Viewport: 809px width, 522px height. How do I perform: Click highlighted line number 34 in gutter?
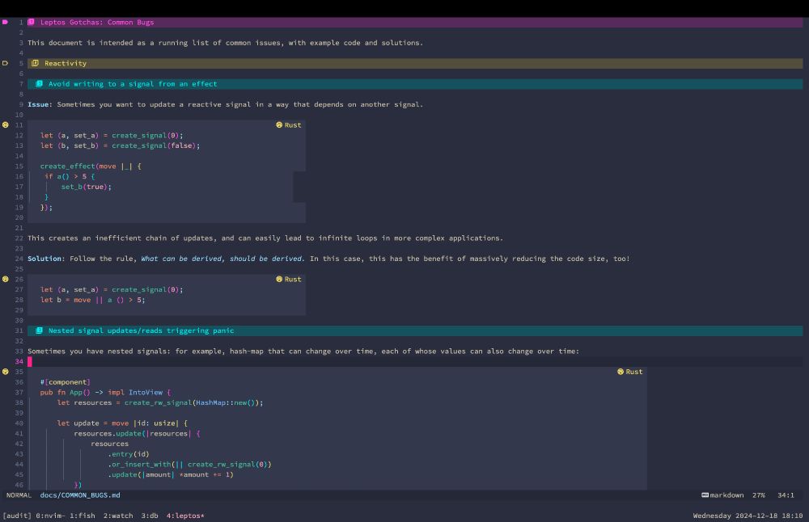click(19, 362)
